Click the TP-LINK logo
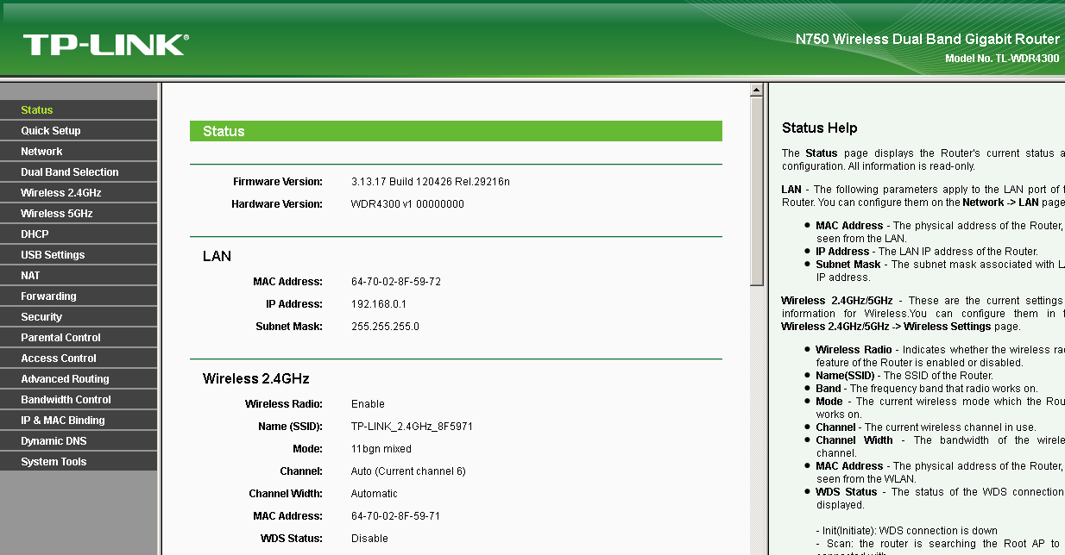1065x555 pixels. (105, 45)
